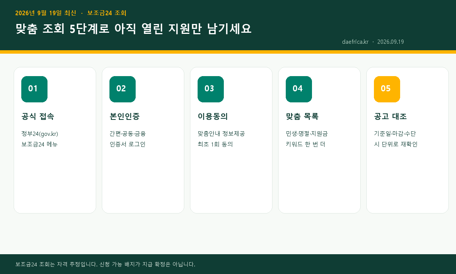Click the text 보조금24 메뉴
Viewport: 456px width, 274px height.
point(40,144)
